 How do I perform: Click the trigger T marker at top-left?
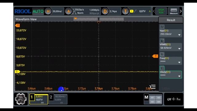click(x=18, y=26)
